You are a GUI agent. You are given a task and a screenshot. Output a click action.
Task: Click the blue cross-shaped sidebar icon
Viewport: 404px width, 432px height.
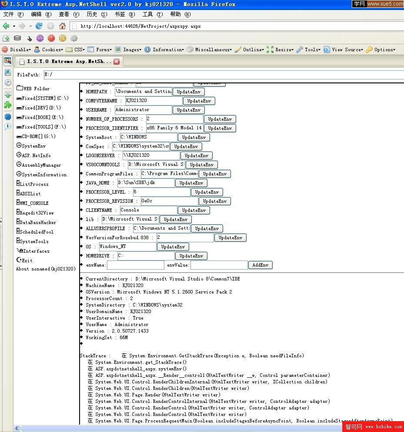pos(8,117)
